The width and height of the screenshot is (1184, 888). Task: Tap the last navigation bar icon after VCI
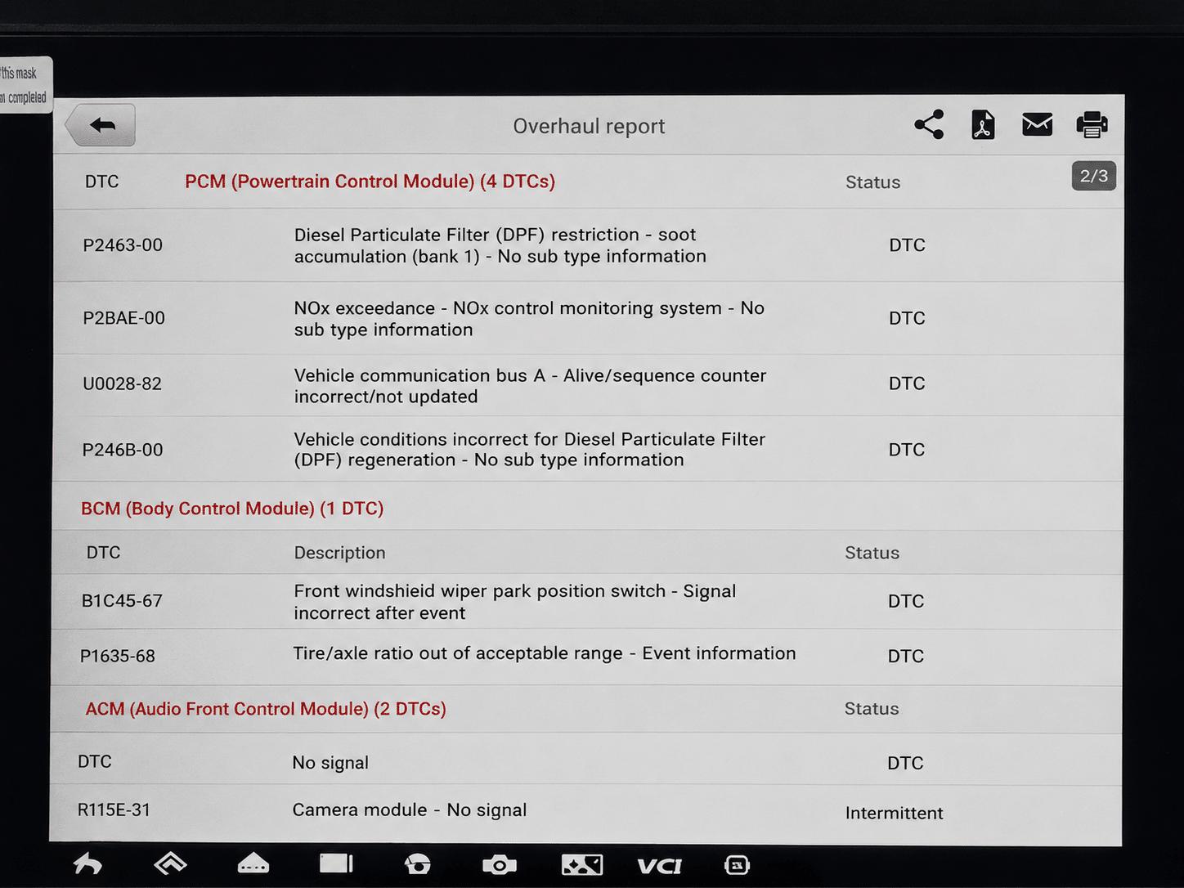737,865
